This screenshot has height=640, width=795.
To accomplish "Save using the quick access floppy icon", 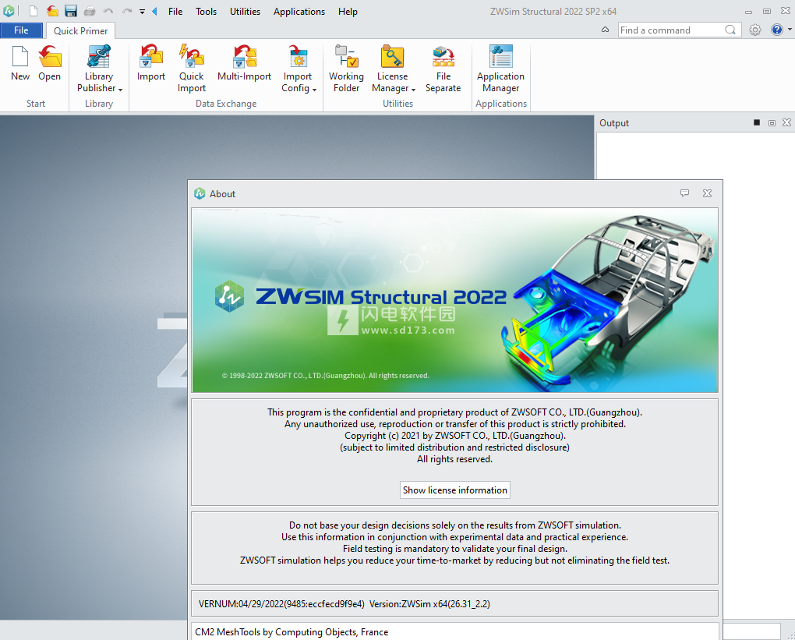I will coord(71,11).
